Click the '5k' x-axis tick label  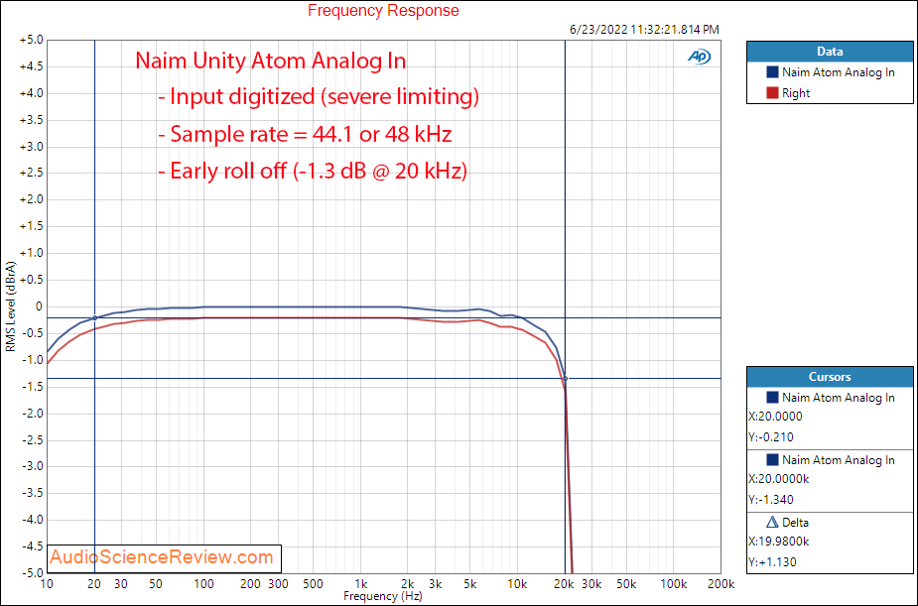pyautogui.click(x=470, y=584)
